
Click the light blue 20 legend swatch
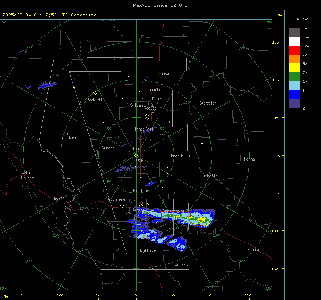tap(294, 86)
